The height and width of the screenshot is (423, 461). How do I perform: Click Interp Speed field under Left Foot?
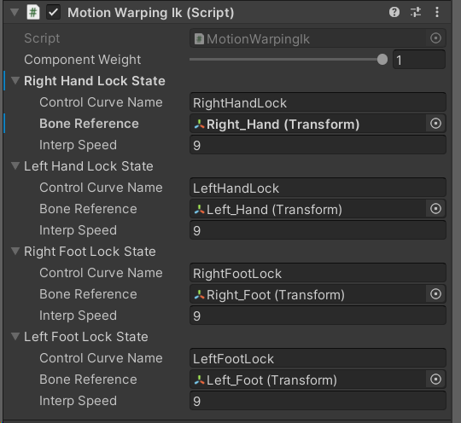pyautogui.click(x=318, y=401)
